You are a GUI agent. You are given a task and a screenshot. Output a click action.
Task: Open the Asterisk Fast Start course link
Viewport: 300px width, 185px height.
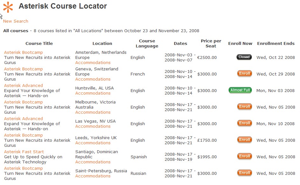(24, 152)
